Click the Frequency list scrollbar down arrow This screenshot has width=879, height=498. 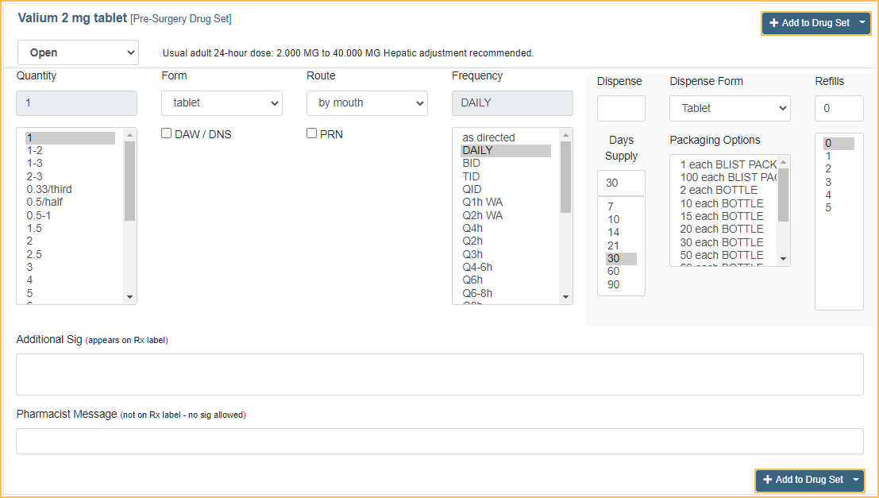point(566,297)
